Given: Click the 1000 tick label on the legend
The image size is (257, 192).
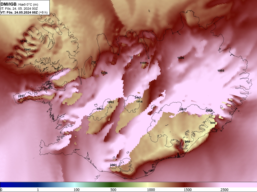Looking at the screenshot, I should coord(151,190).
